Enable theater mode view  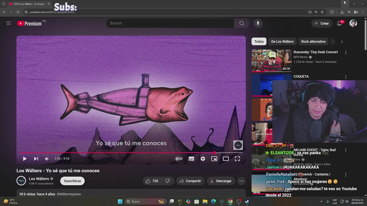point(226,159)
